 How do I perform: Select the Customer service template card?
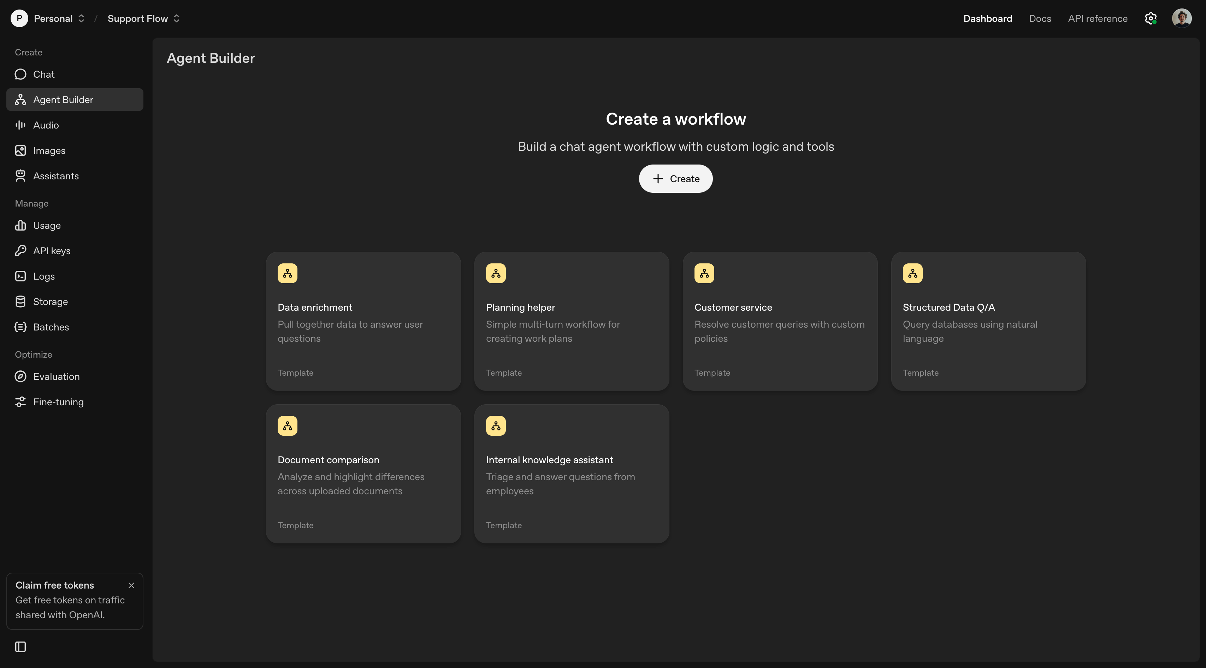pyautogui.click(x=780, y=321)
